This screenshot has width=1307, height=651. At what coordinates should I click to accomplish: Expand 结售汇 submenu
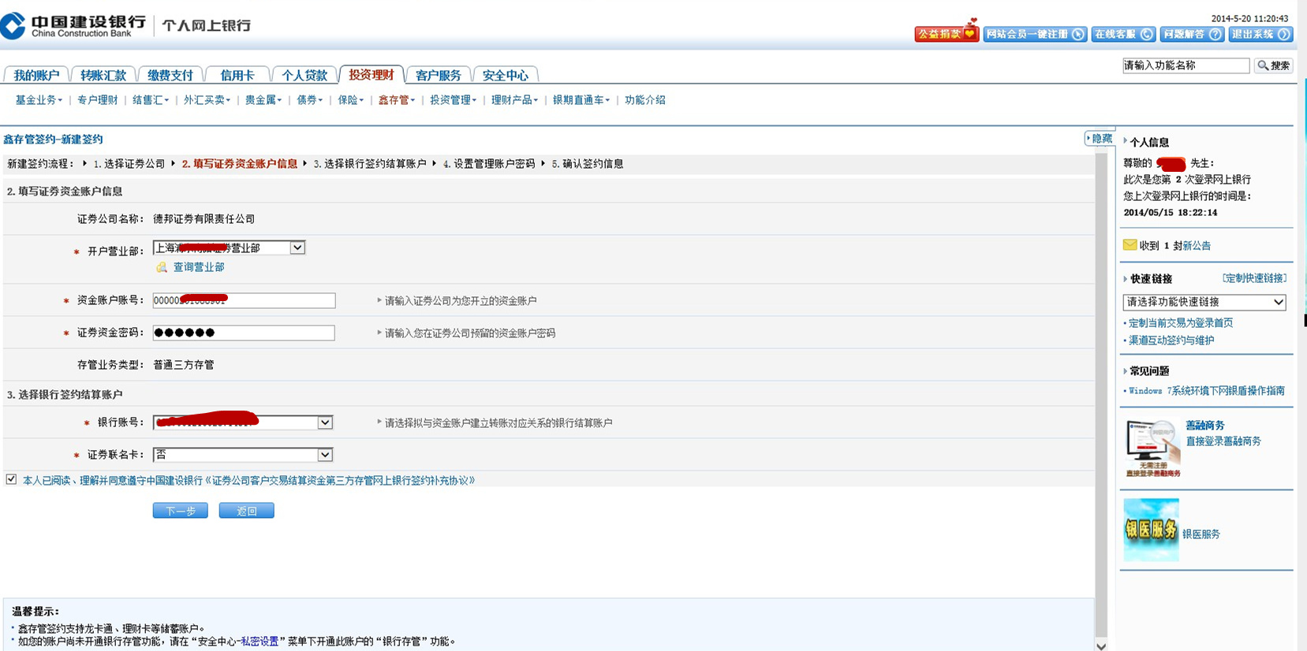151,100
